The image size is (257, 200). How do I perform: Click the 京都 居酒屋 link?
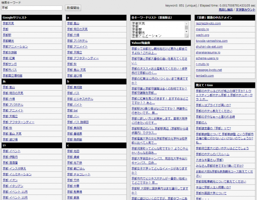coord(10,163)
